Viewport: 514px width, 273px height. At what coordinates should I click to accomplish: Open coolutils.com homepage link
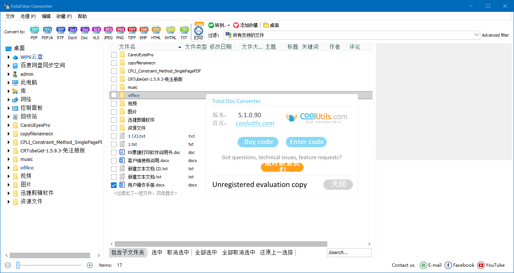pos(255,124)
